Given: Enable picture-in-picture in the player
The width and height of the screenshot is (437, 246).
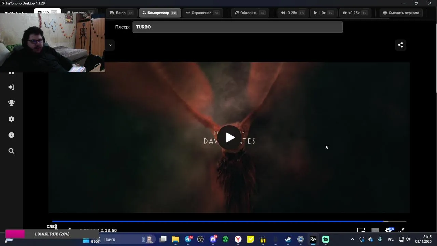Looking at the screenshot, I should coord(361,231).
